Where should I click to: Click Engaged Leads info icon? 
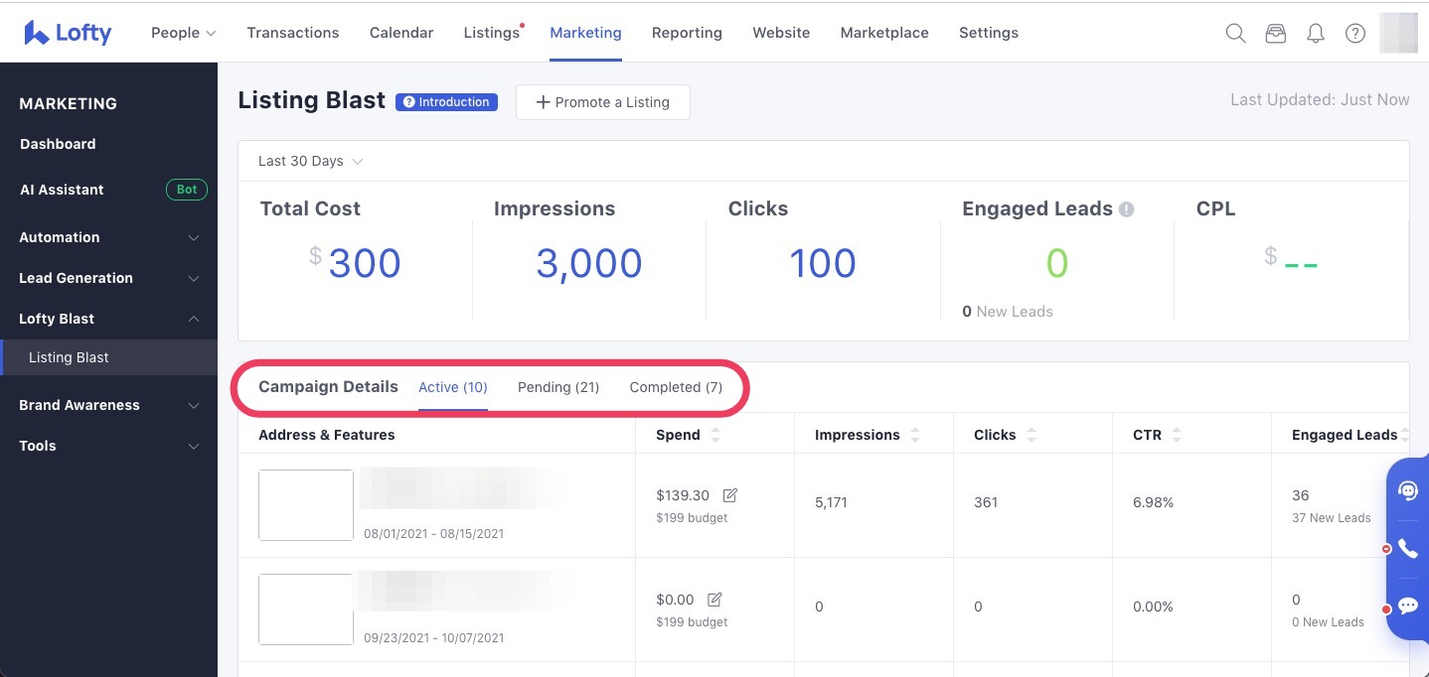point(1126,209)
